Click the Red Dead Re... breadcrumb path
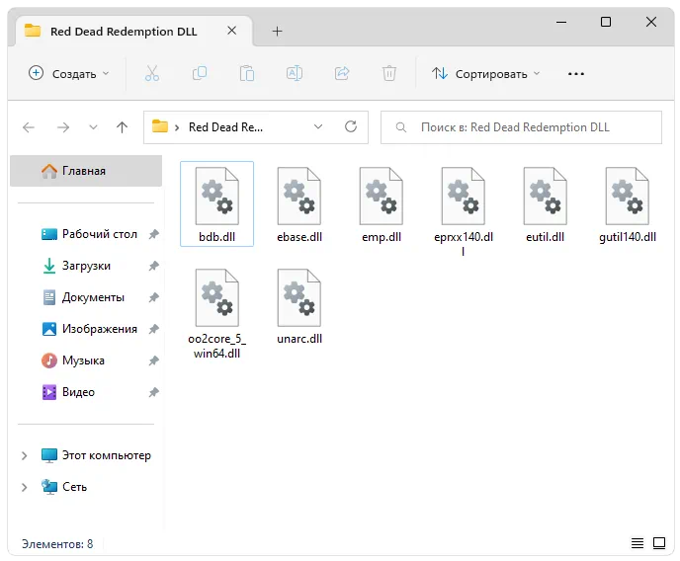This screenshot has height=561, width=680. coord(225,127)
